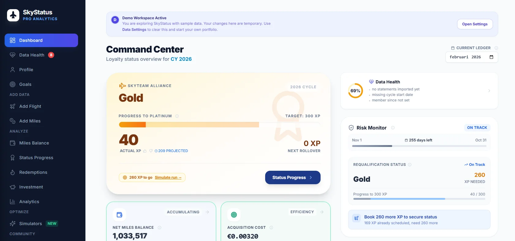Open the Accumulating card via its arrow
515x241 pixels.
[x=207, y=212]
